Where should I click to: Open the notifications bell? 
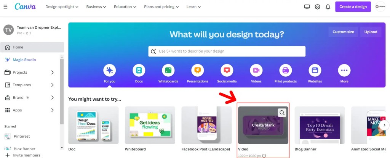[328, 7]
